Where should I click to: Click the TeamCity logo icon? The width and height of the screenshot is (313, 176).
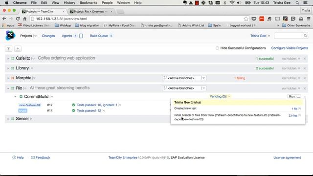[10, 36]
